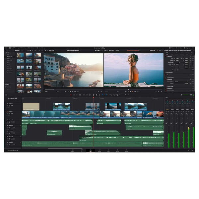Click the replace clip edit icon
This screenshot has height=199, width=199.
[90, 95]
